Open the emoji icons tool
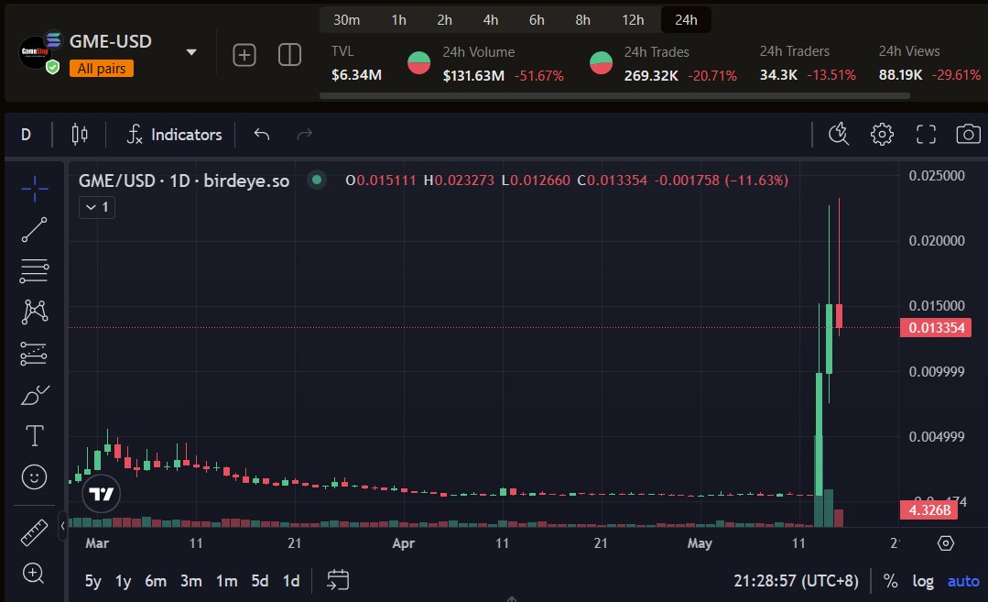Viewport: 988px width, 602px height. point(34,476)
